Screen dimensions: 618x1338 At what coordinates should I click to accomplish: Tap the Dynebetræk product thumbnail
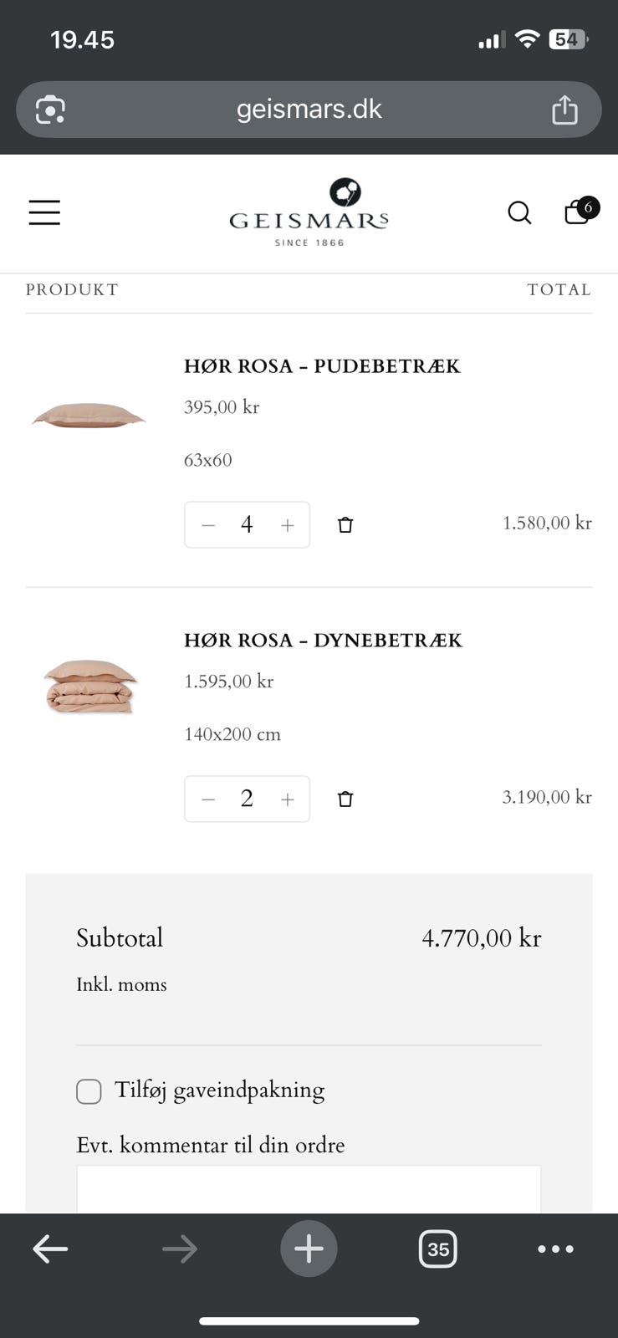pyautogui.click(x=90, y=686)
